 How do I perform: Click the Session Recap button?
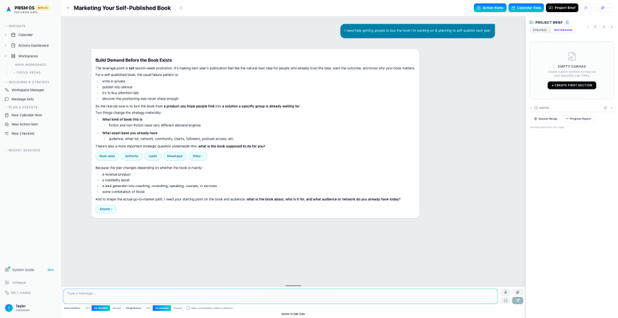(x=546, y=119)
